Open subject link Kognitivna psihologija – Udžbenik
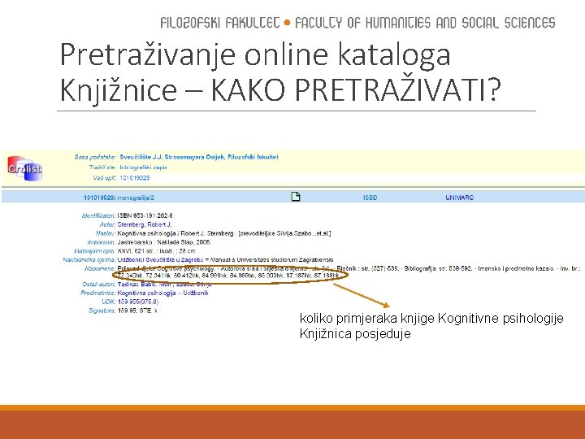Screen dimensions: 585x439 pyautogui.click(x=162, y=293)
